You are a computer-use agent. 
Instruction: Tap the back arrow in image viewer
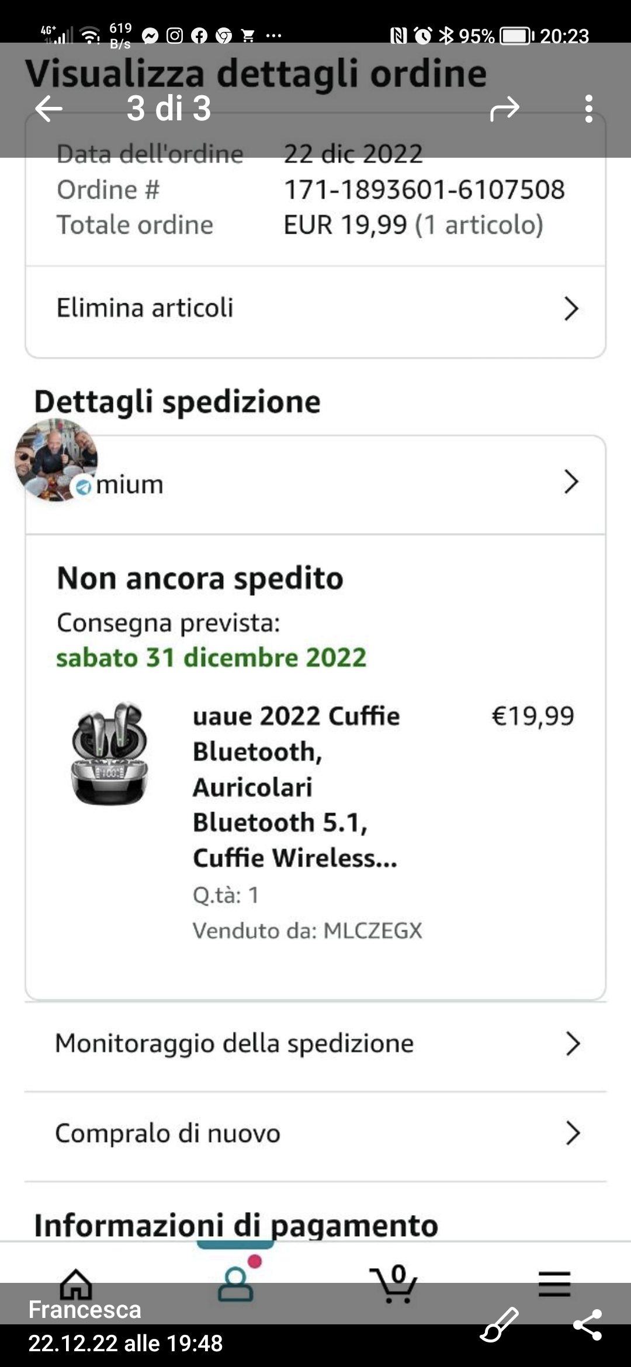(x=48, y=109)
